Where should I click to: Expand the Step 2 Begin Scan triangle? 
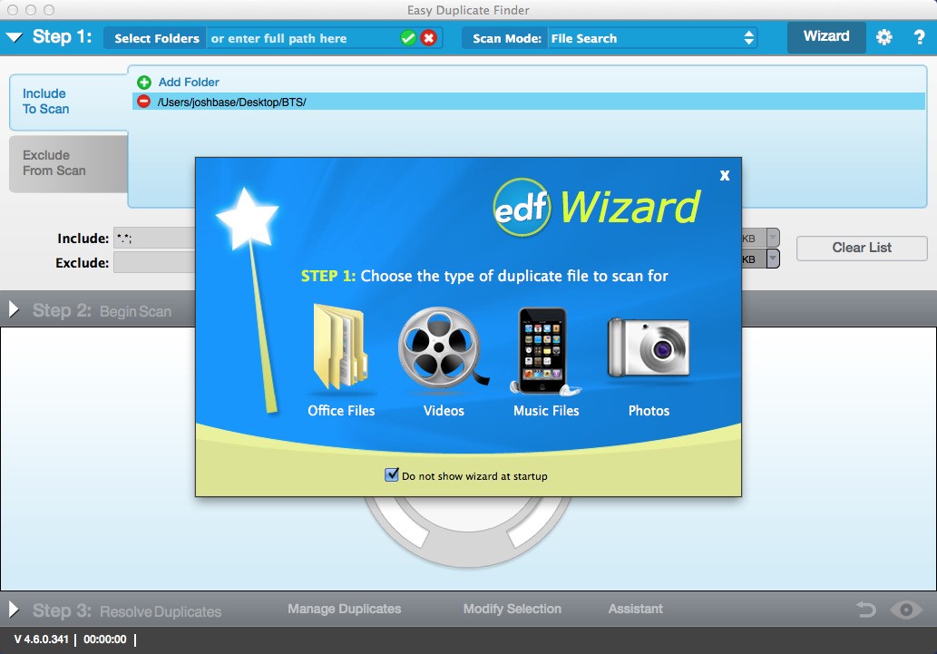point(14,309)
